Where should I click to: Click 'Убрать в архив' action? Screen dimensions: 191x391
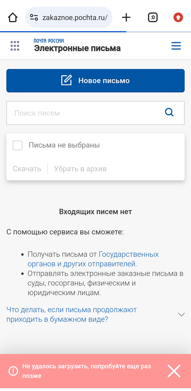point(80,169)
